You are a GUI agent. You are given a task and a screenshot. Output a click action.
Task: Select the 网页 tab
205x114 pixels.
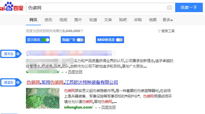coord(33,20)
